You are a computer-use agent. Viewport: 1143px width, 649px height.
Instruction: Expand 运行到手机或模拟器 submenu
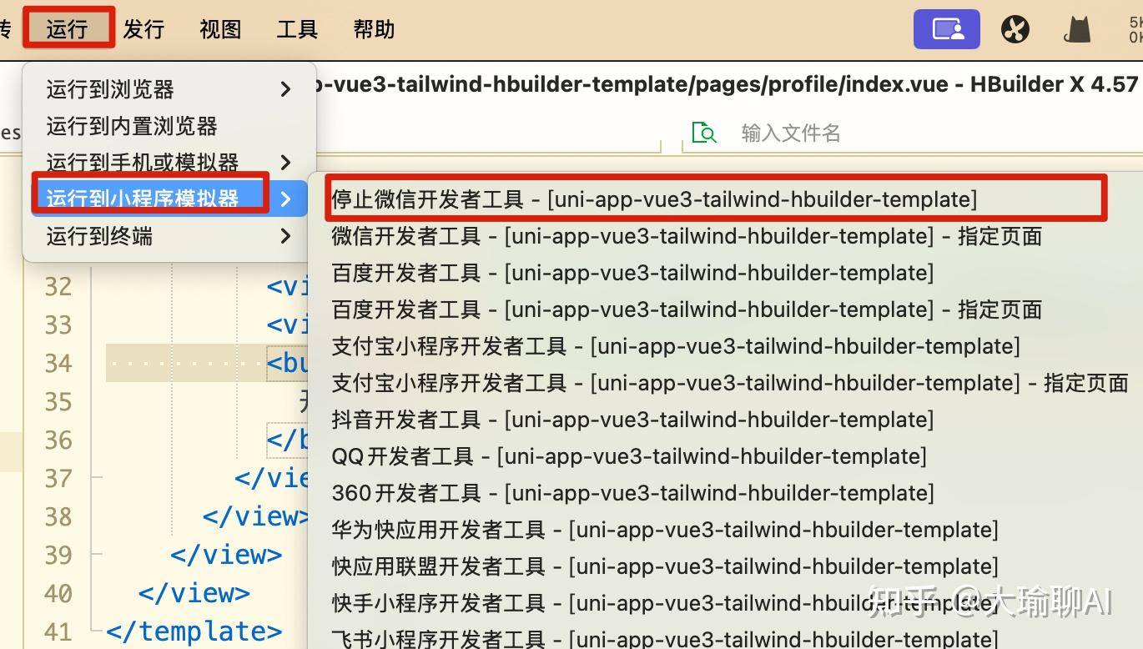tap(169, 162)
